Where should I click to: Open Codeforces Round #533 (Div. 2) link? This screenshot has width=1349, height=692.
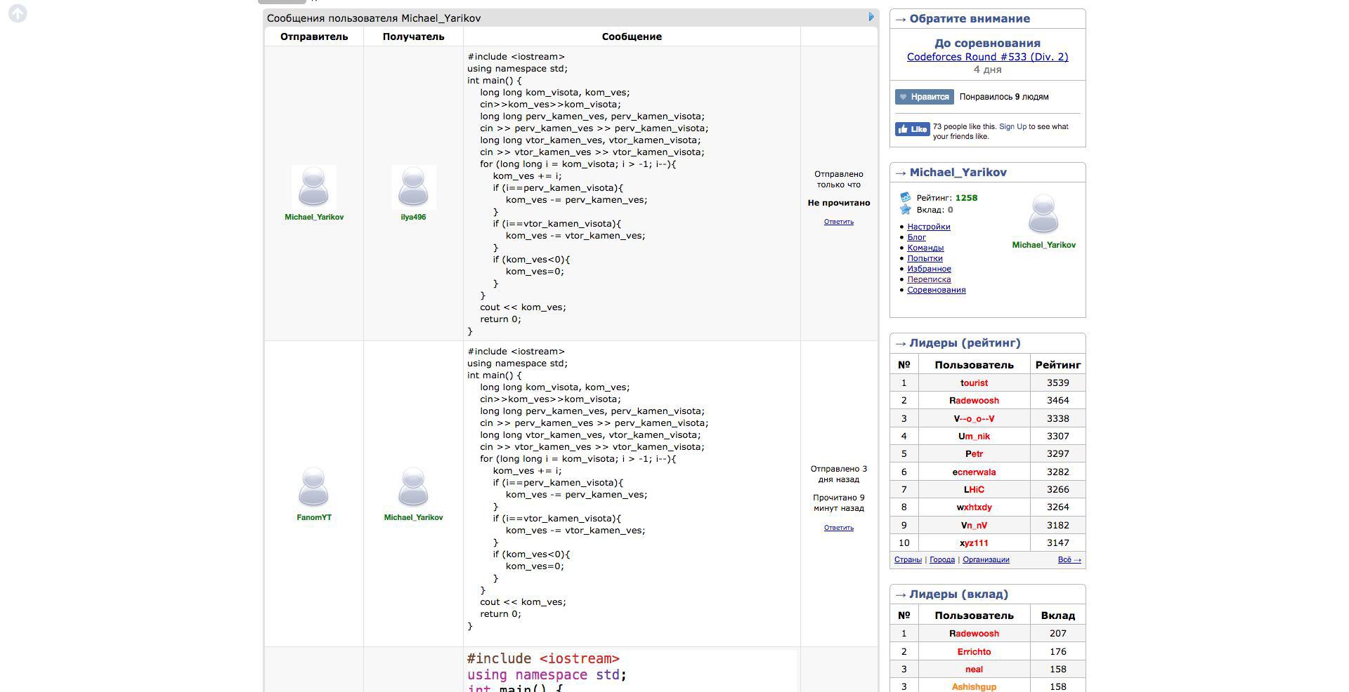coord(987,57)
